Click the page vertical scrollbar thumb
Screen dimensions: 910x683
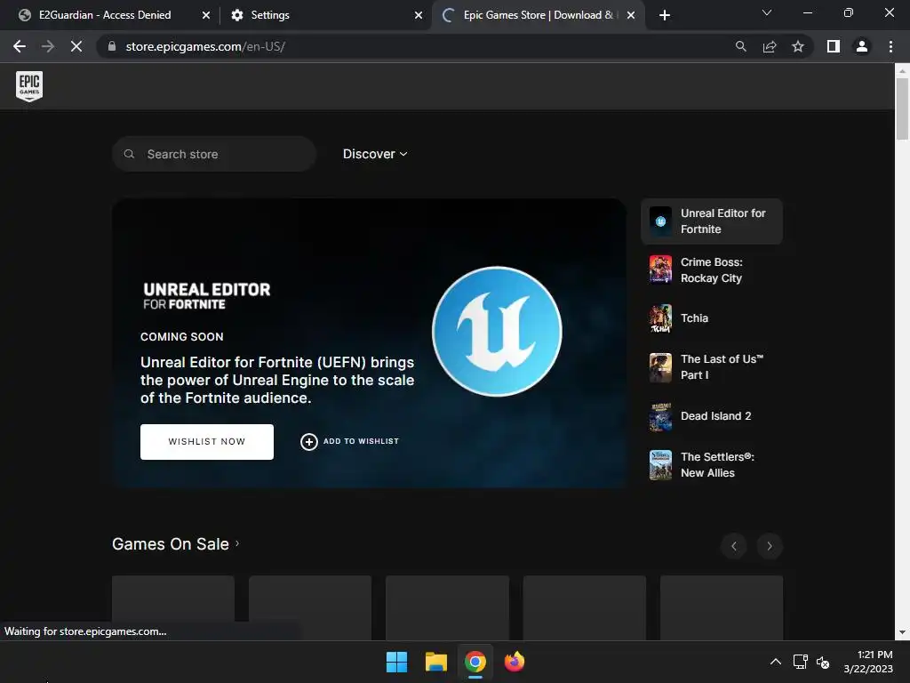(902, 108)
